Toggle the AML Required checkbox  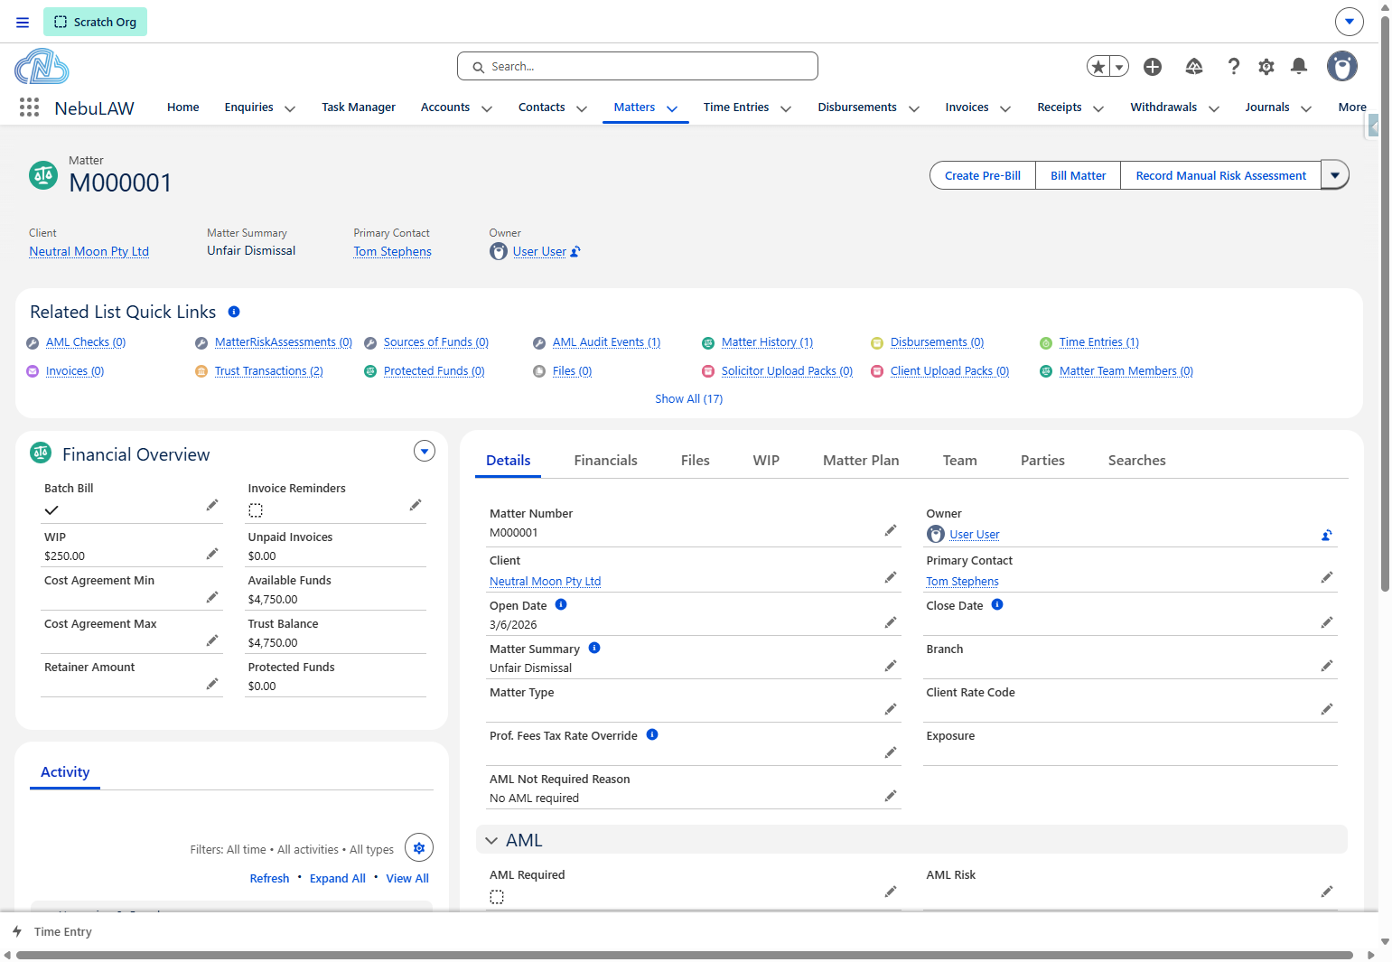point(497,897)
